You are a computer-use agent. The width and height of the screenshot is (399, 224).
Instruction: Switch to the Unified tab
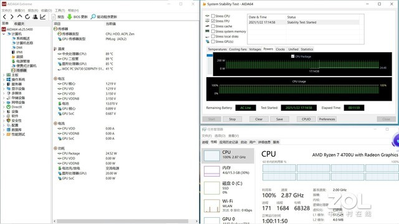[293, 49]
